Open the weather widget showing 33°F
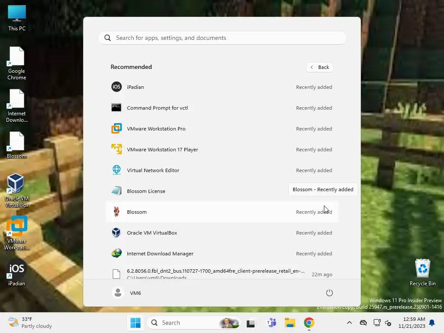 30,323
